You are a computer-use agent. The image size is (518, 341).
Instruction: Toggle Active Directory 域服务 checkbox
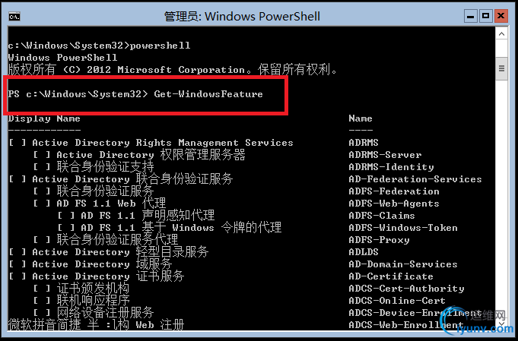point(17,264)
